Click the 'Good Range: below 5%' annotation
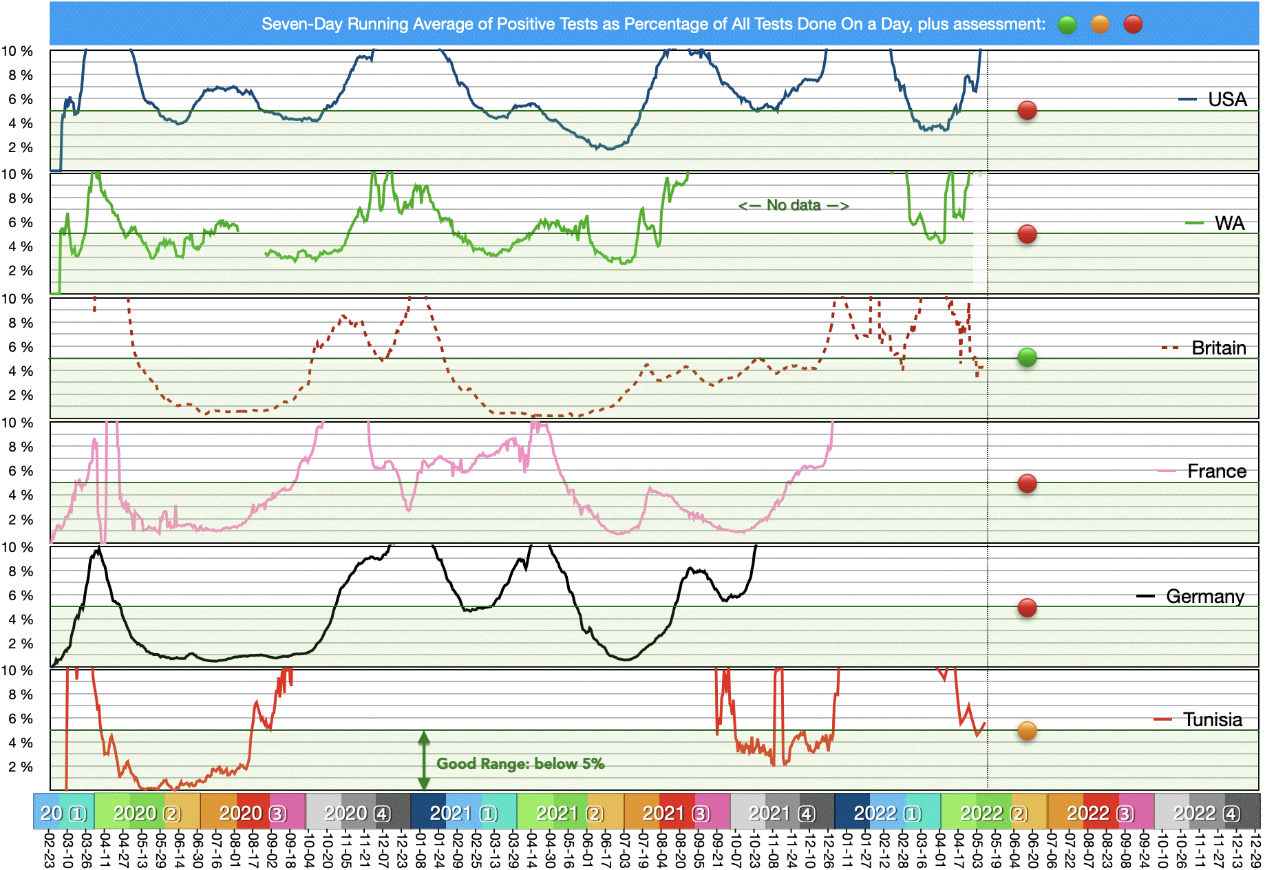The width and height of the screenshot is (1265, 870). pyautogui.click(x=520, y=763)
